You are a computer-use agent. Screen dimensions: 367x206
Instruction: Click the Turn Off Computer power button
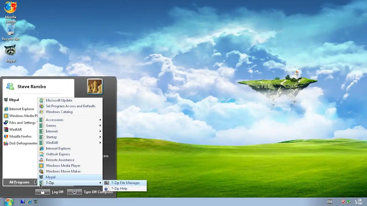(75, 192)
